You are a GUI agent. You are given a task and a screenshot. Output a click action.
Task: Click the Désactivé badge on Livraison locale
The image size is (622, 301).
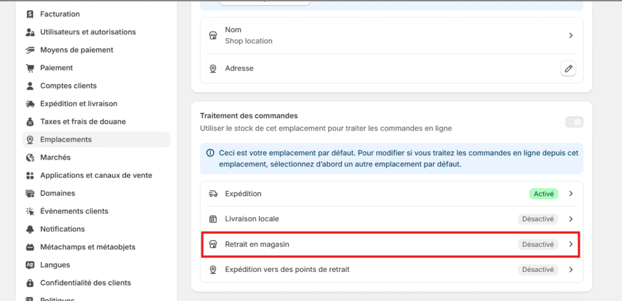point(538,219)
